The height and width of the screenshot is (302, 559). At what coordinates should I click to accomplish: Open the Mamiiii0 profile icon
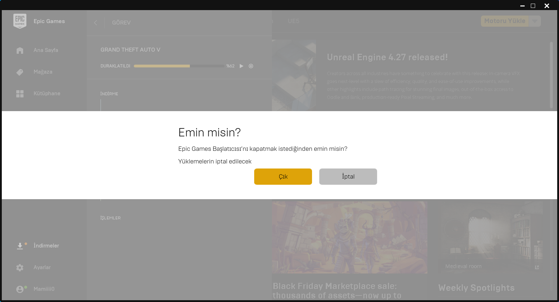click(20, 289)
